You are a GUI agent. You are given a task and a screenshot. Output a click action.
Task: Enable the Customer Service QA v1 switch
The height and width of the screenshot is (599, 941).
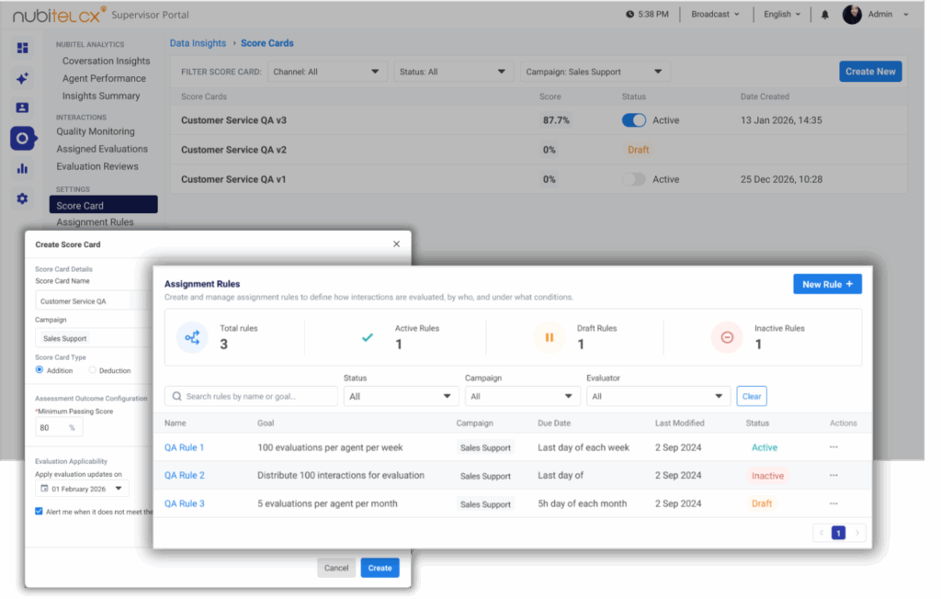coord(634,179)
